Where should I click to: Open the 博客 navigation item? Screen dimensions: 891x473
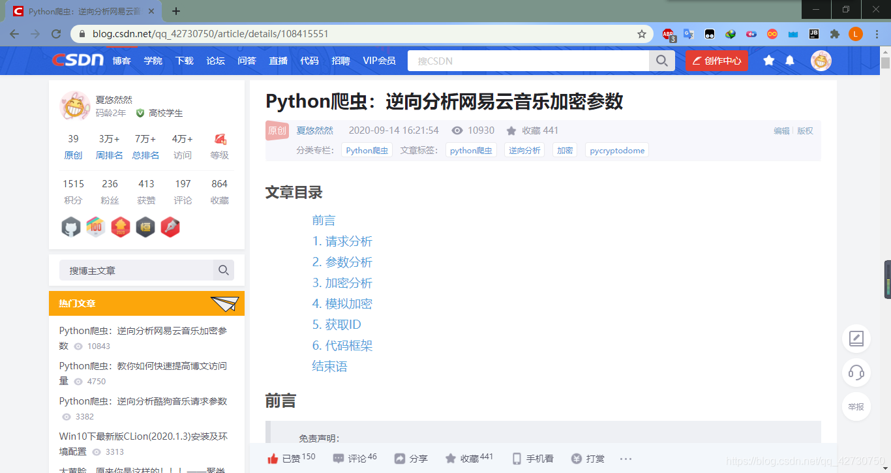point(122,61)
